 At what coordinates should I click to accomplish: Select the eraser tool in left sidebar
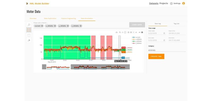[x=29, y=40]
